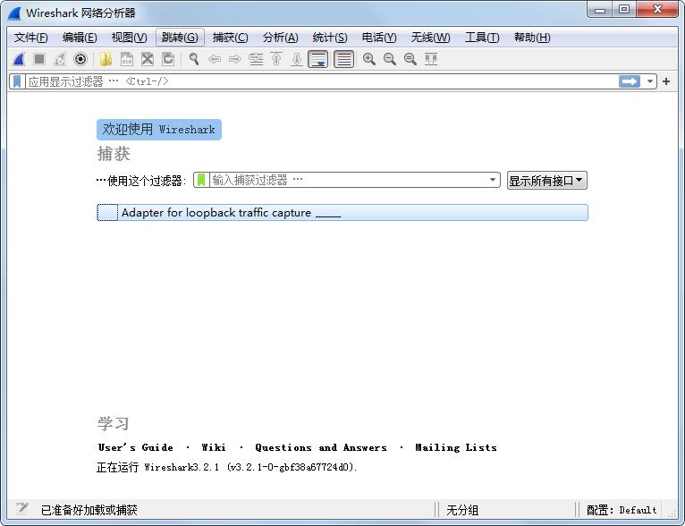Find a packet using the magnifier icon

(194, 59)
